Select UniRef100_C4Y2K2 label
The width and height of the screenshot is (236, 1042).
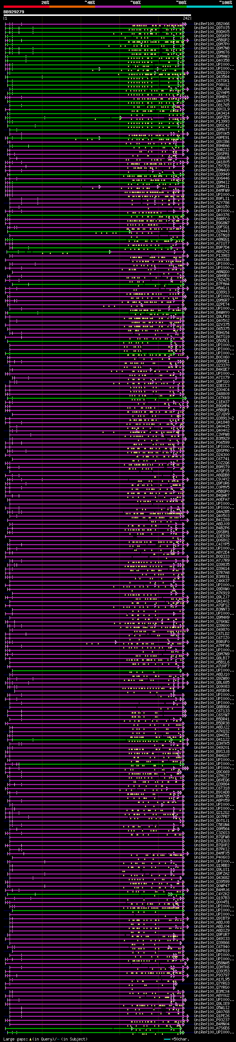[x=212, y=893]
